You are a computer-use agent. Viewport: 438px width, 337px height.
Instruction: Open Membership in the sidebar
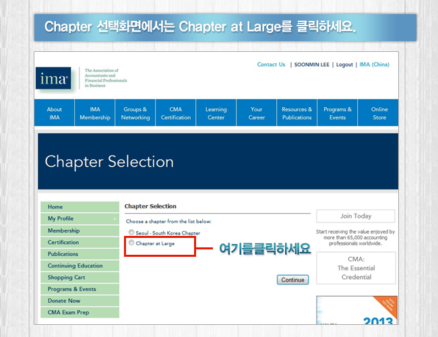coord(80,231)
